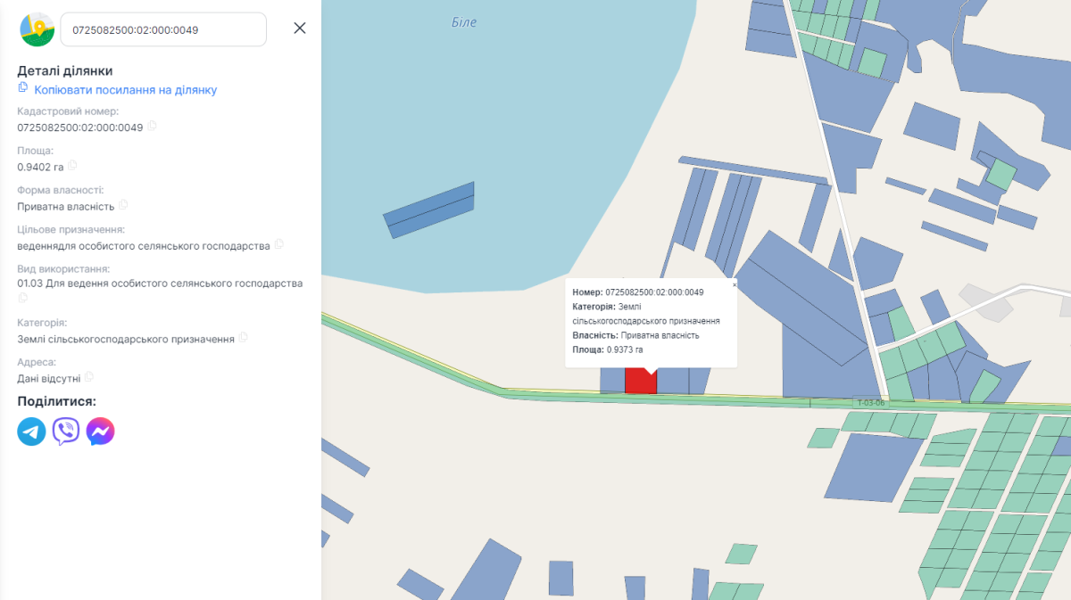
Task: Share parcel via Telegram
Action: tap(32, 432)
